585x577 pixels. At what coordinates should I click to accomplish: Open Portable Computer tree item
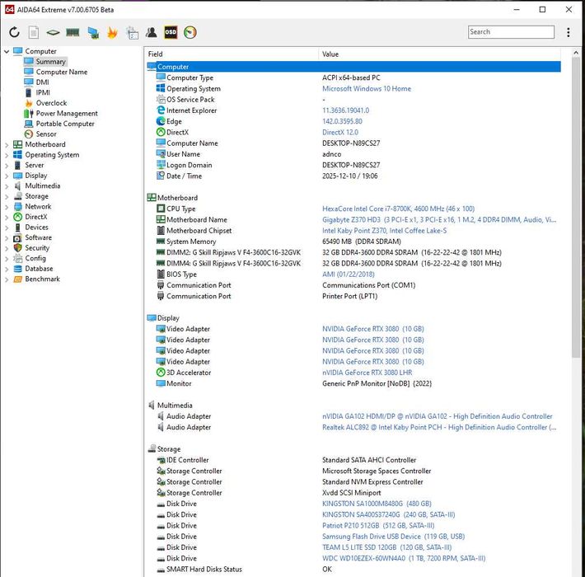pos(65,124)
